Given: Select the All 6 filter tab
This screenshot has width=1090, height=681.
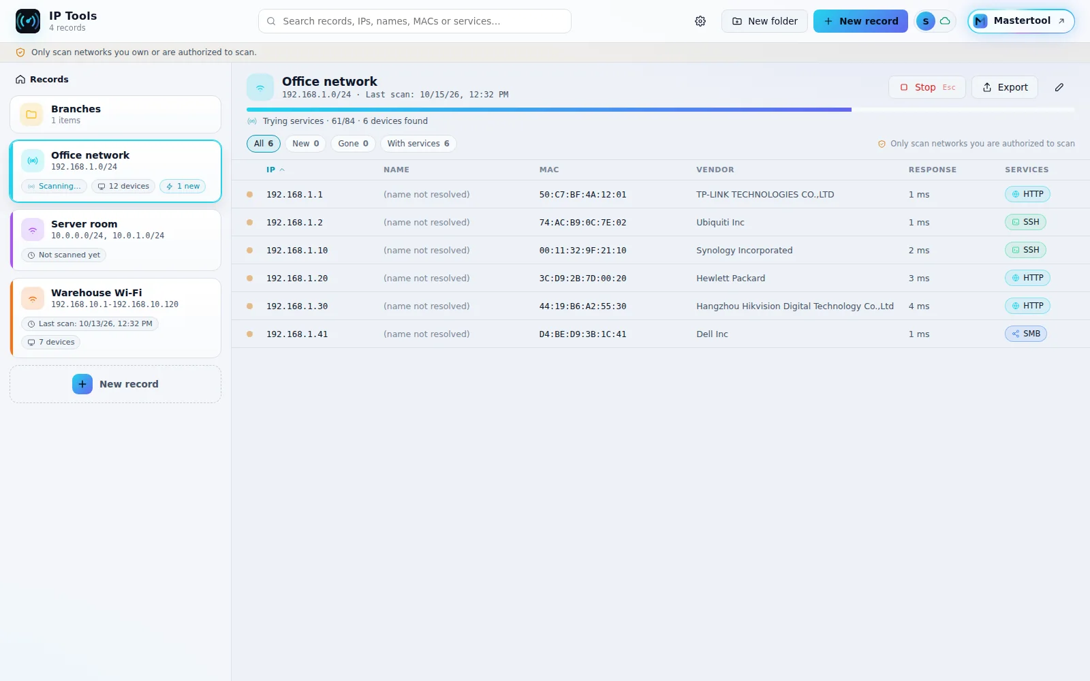Looking at the screenshot, I should pyautogui.click(x=264, y=144).
